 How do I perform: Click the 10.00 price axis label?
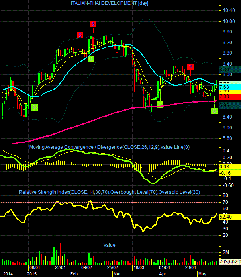[x=229, y=21]
